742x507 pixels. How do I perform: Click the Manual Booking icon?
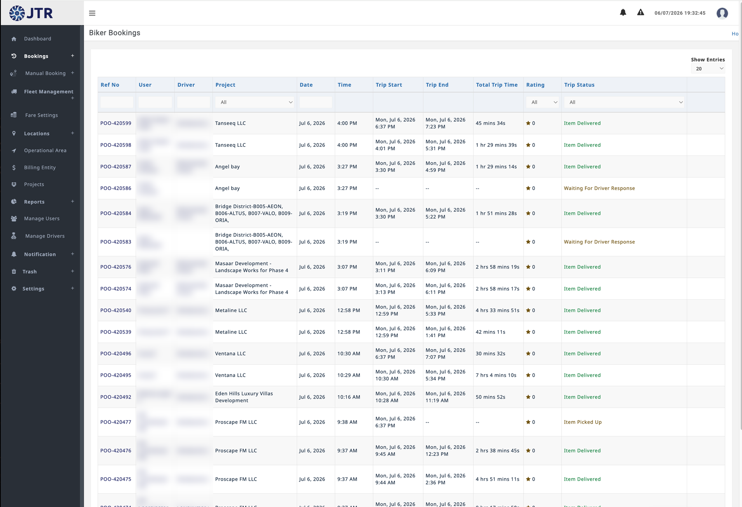coord(14,73)
